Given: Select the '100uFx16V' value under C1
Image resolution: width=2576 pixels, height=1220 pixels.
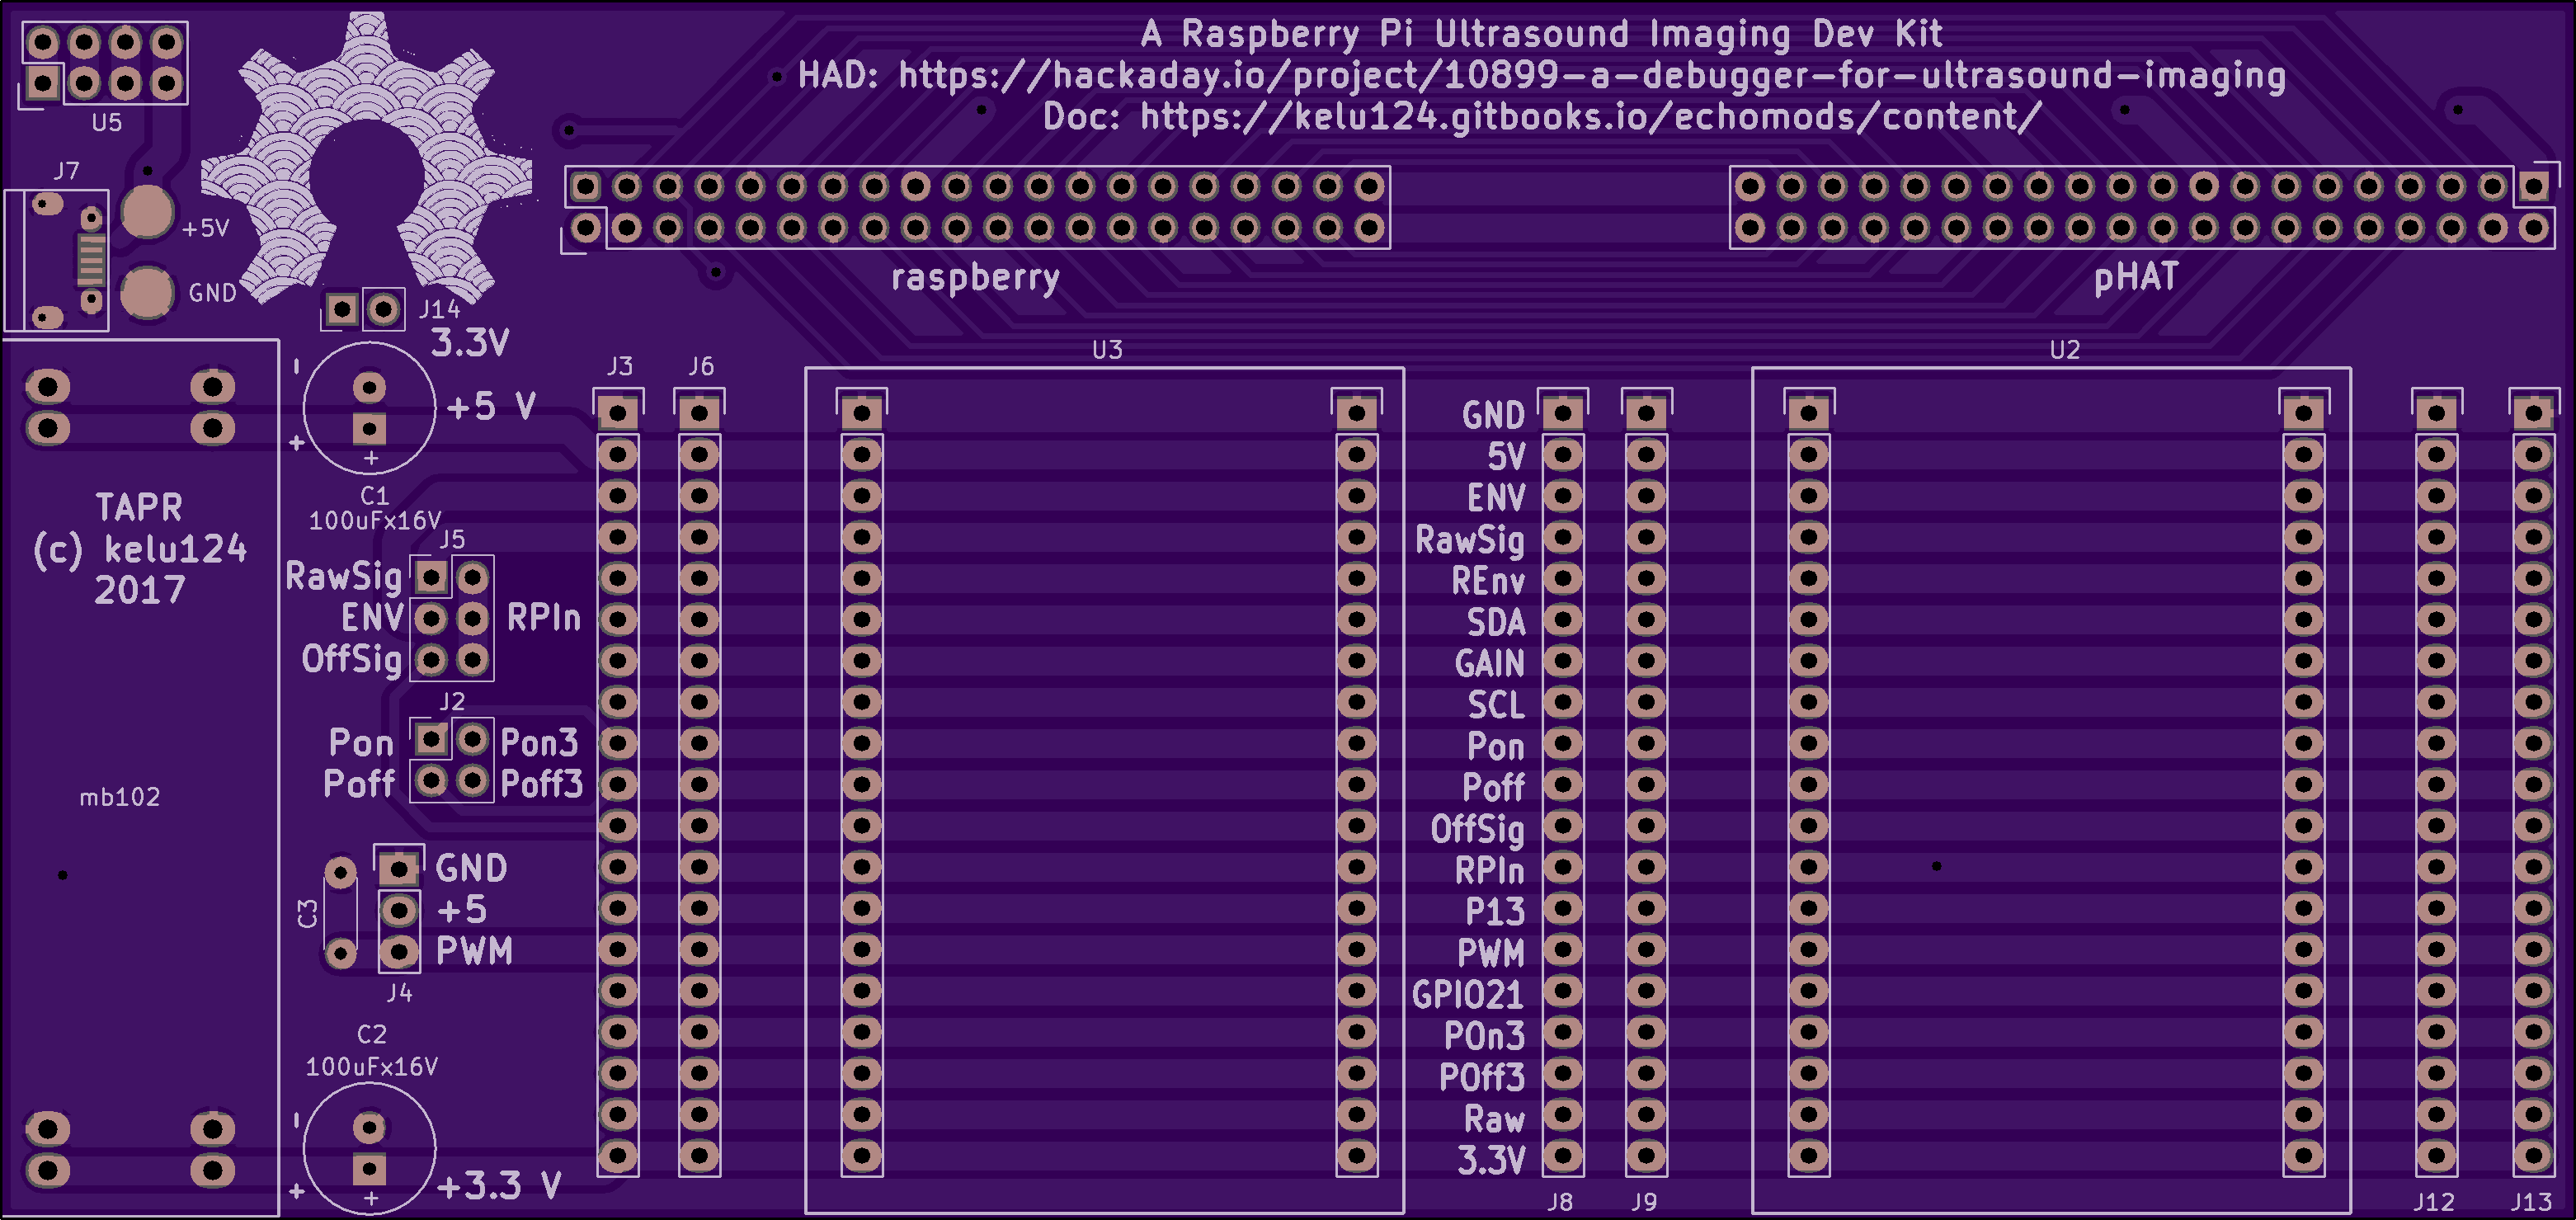Looking at the screenshot, I should click(x=374, y=520).
